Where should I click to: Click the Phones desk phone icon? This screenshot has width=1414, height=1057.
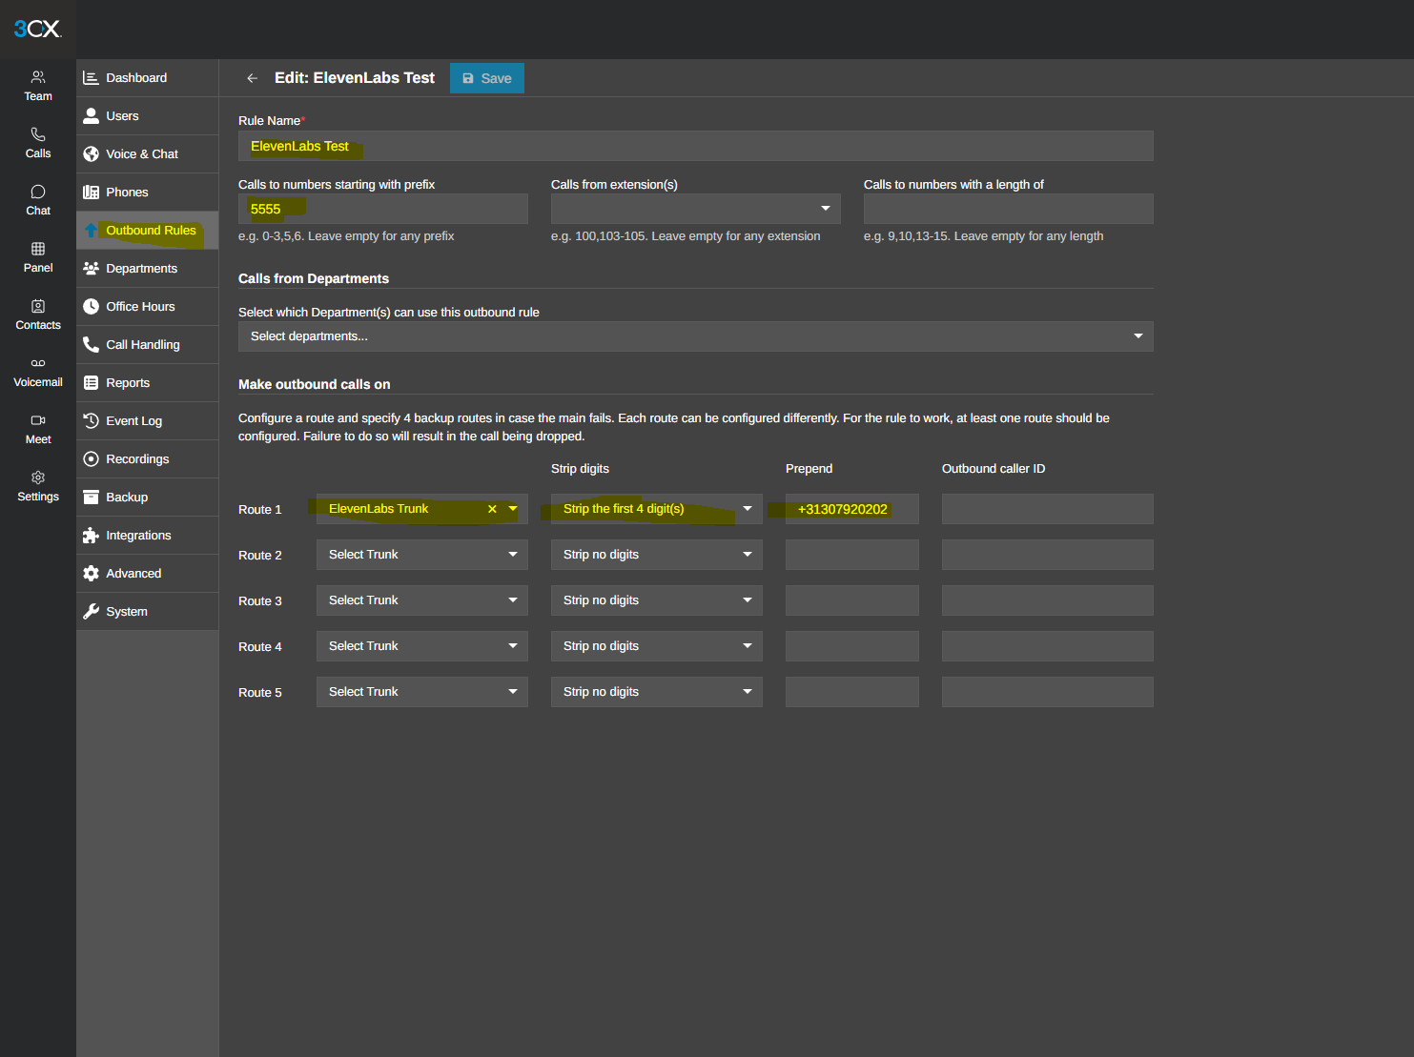tap(91, 193)
